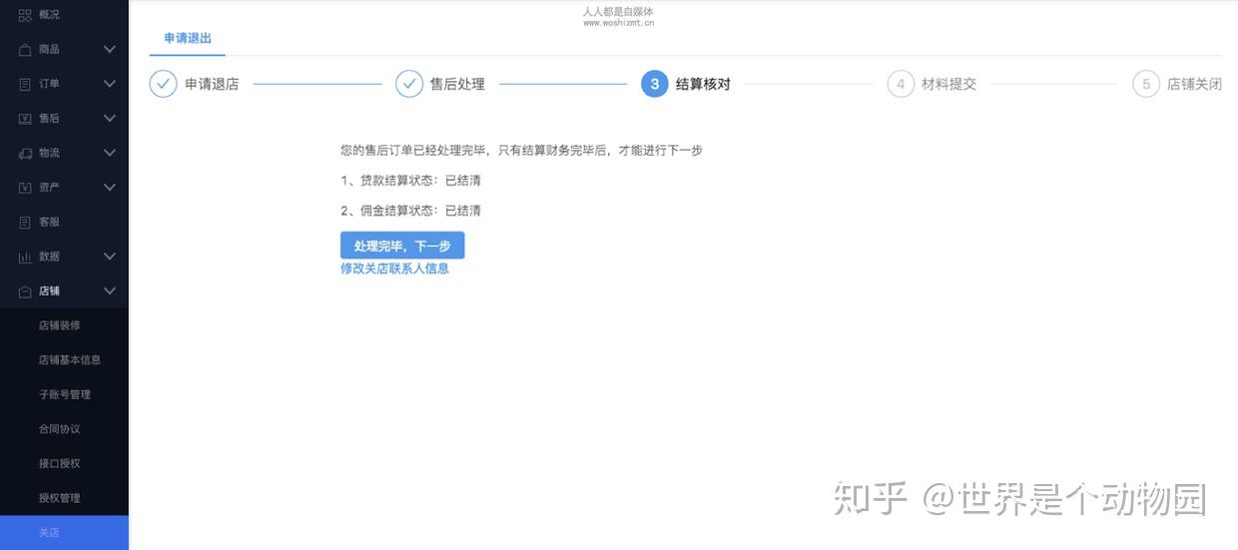This screenshot has width=1238, height=550.
Task: Click the step 3 结算核对 circle
Action: point(655,84)
